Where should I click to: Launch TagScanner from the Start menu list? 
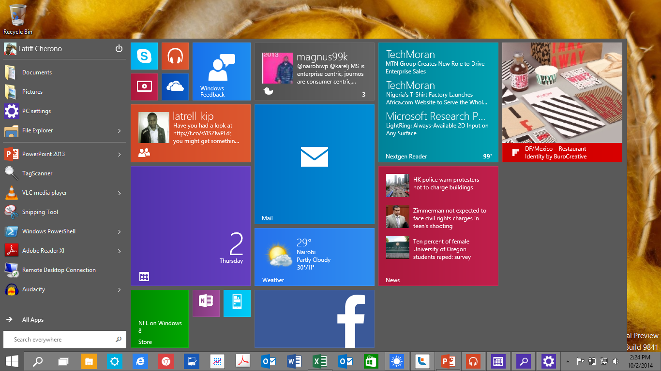point(64,173)
